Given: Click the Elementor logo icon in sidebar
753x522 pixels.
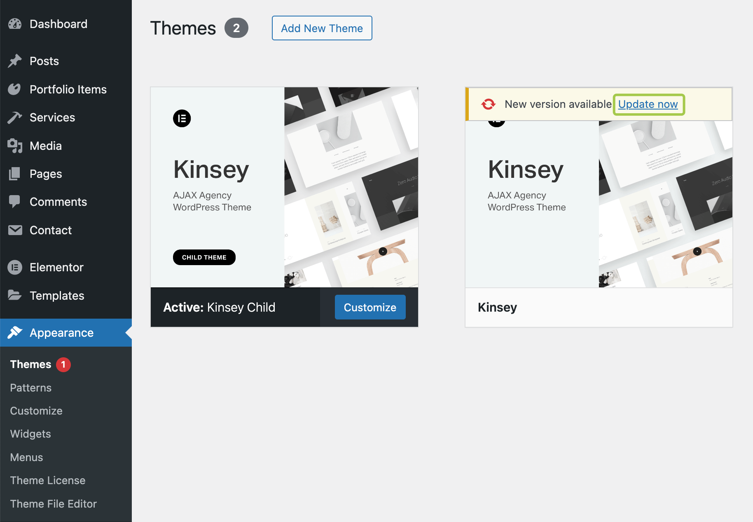Looking at the screenshot, I should (x=15, y=267).
